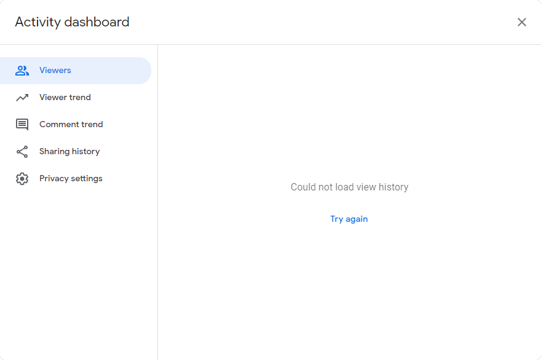Image resolution: width=541 pixels, height=360 pixels.
Task: Click the Activity dashboard title
Action: 71,22
